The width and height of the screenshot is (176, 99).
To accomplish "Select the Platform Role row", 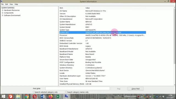I will click(x=103, y=57).
